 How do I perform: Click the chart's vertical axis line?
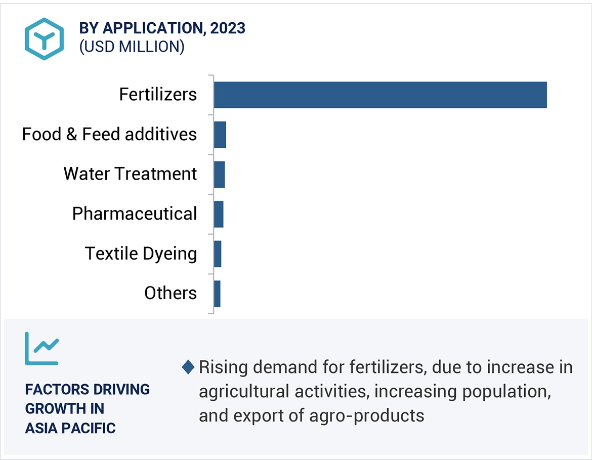[213, 194]
